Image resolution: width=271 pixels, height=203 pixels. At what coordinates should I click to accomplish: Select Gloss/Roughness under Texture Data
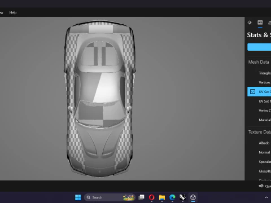coord(265,171)
